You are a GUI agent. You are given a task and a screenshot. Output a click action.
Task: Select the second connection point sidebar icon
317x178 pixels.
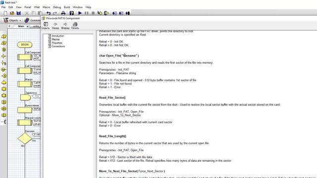click(x=3, y=76)
